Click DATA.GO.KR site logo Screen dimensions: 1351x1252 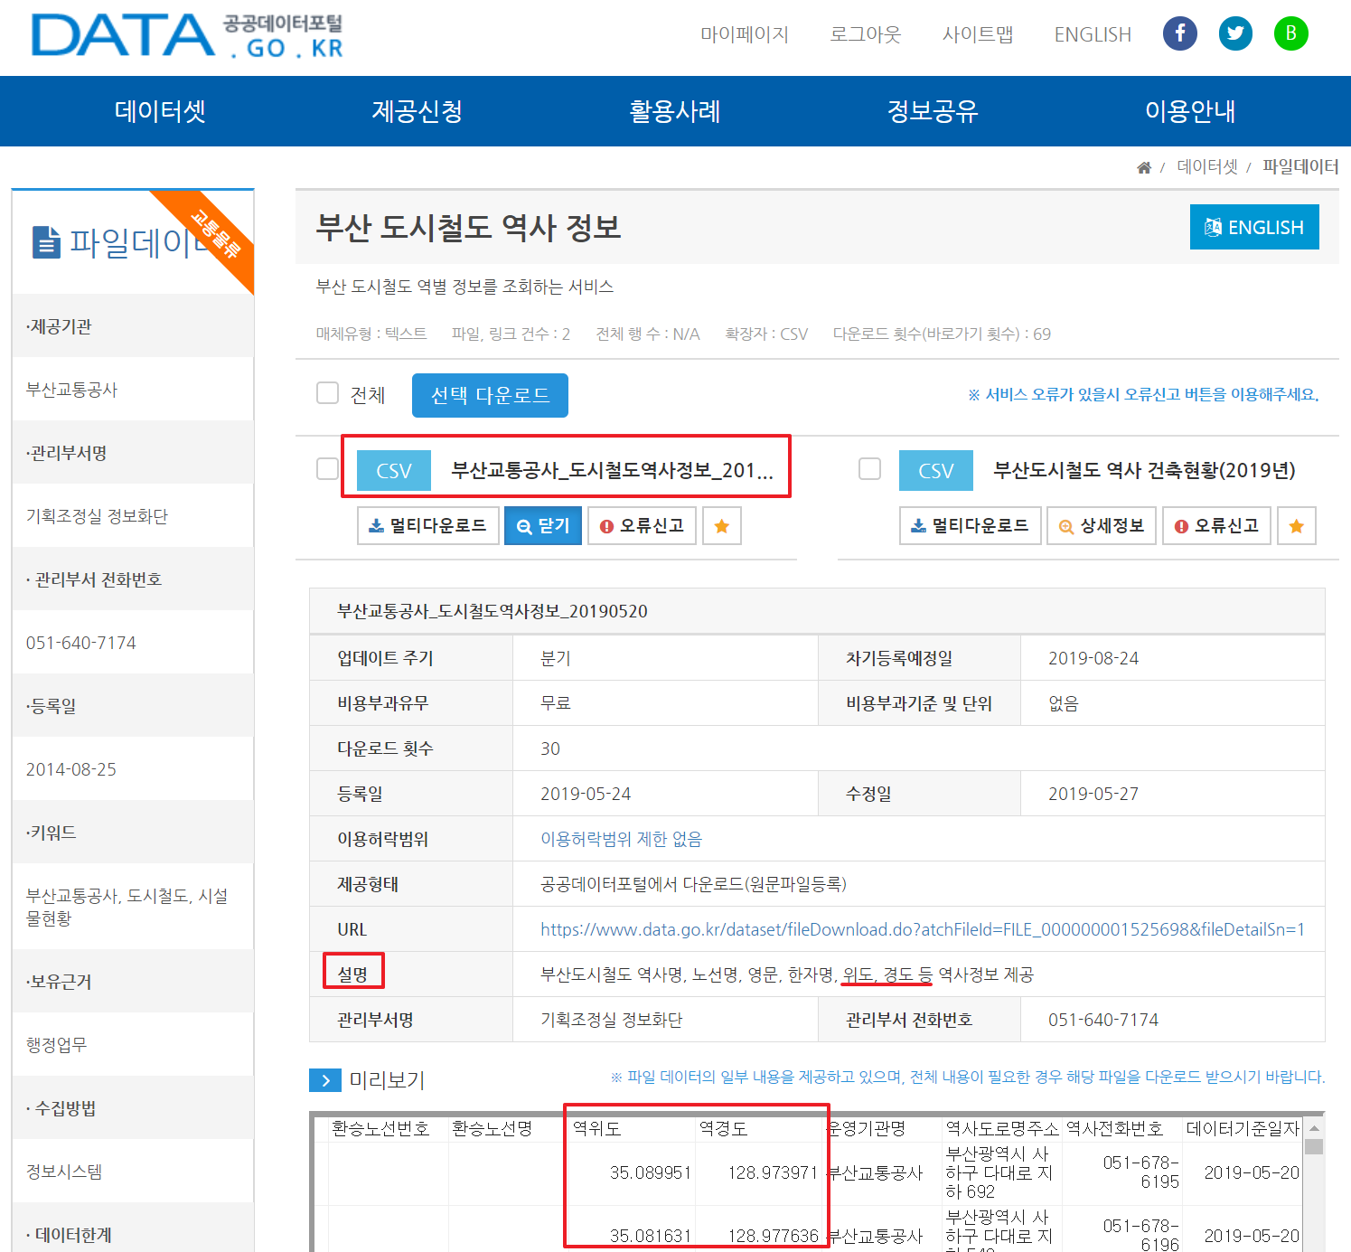[x=187, y=36]
